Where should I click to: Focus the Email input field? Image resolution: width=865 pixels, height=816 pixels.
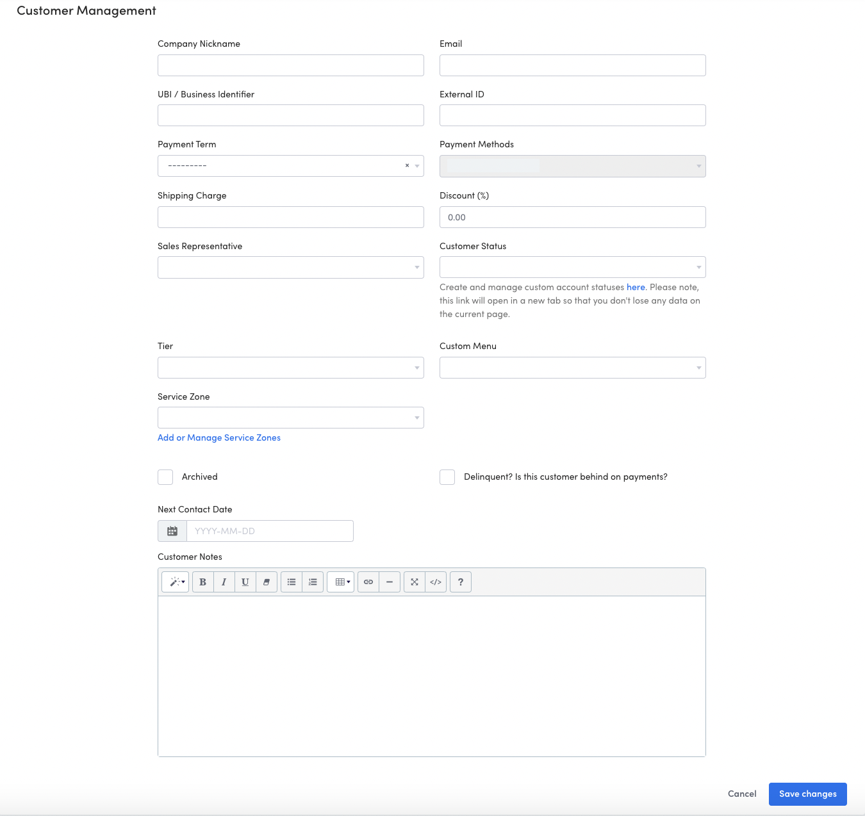[x=573, y=65]
